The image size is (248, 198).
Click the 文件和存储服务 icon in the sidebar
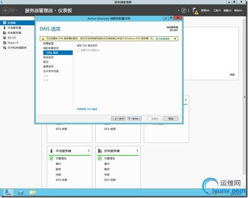pyautogui.click(x=4, y=47)
